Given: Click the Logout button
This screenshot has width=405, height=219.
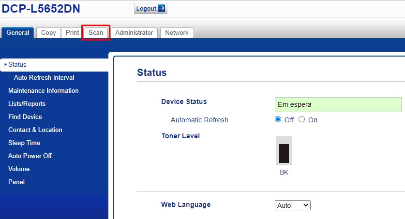Looking at the screenshot, I should coord(150,9).
